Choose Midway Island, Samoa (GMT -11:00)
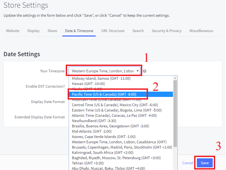The image size is (226, 170). [x=121, y=78]
